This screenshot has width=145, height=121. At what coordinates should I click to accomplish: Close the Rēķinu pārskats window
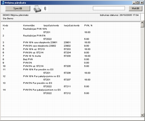point(142,3)
